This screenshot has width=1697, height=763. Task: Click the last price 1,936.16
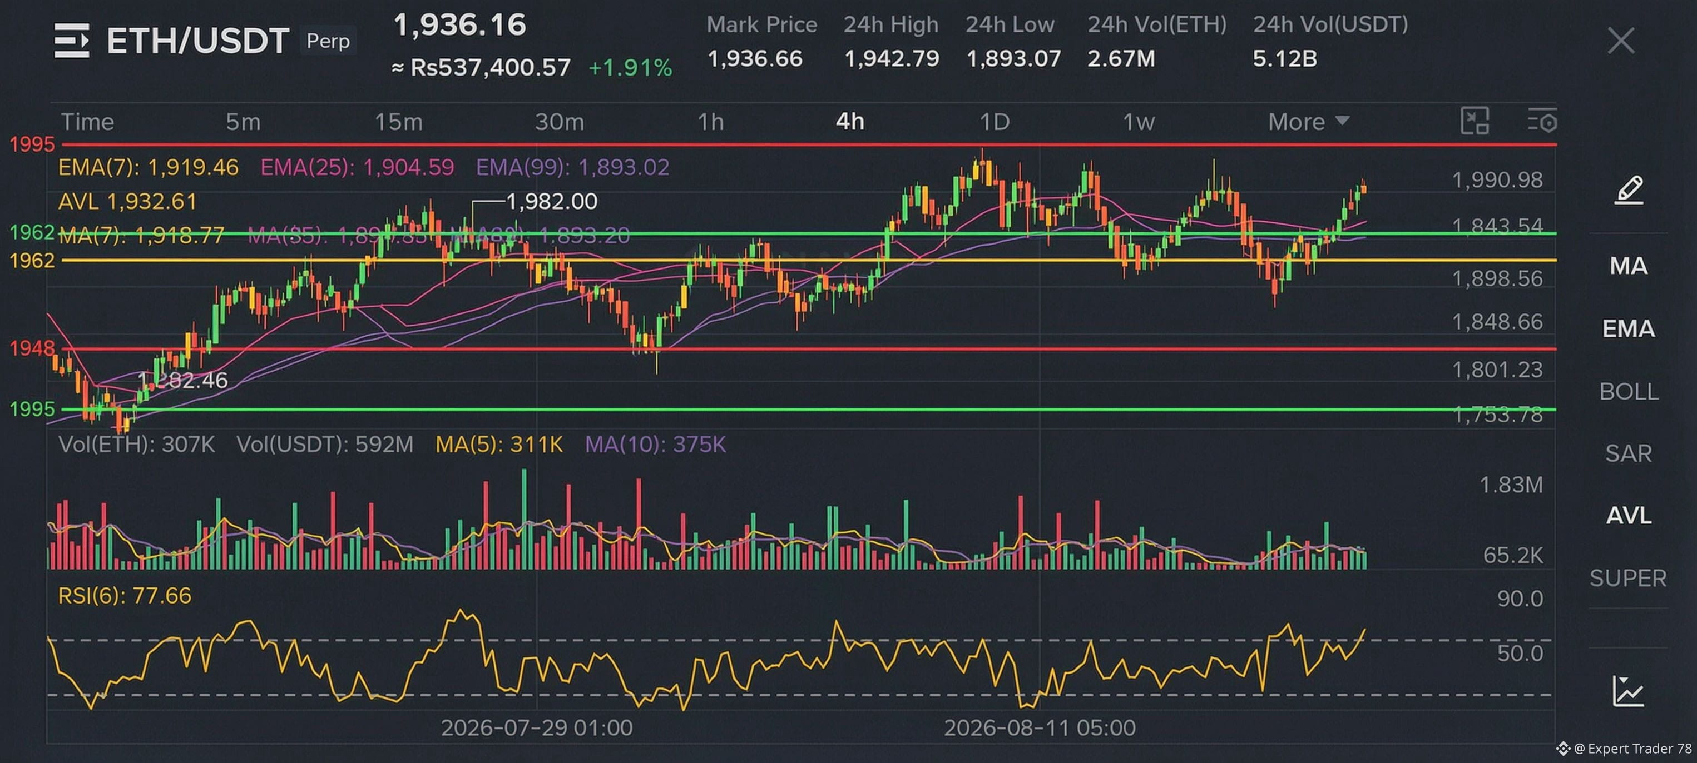click(x=460, y=26)
